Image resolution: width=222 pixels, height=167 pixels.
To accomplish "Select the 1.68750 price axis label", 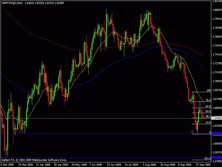I will (217, 90).
